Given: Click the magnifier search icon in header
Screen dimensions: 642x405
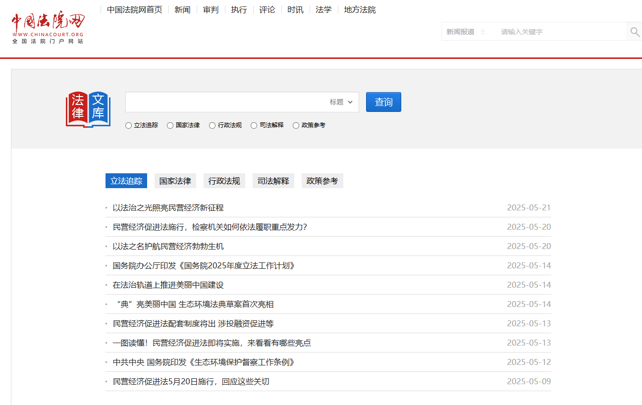Looking at the screenshot, I should click(x=635, y=32).
